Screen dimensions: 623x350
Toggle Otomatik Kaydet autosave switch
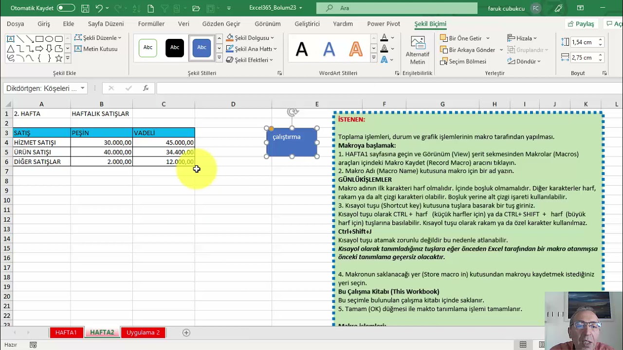click(66, 8)
